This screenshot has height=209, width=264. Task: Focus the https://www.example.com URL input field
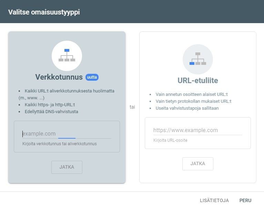click(197, 130)
